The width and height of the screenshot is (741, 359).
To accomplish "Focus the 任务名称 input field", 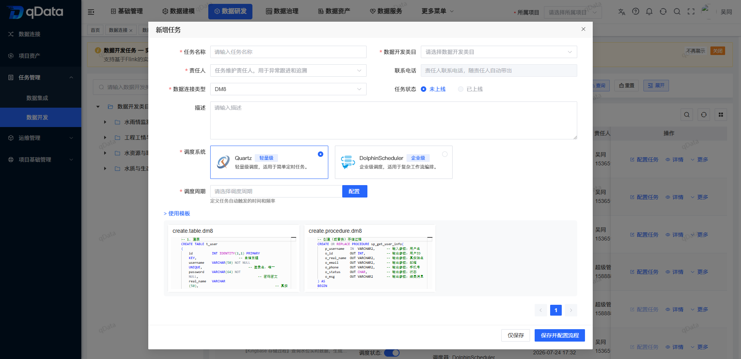I will click(x=288, y=52).
